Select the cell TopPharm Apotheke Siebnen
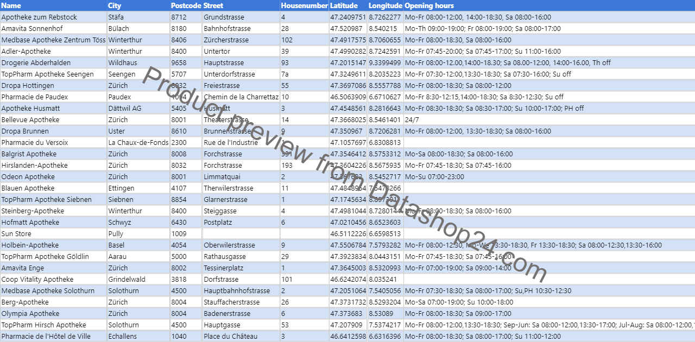Viewport: 695px width, 342px height. (53, 200)
